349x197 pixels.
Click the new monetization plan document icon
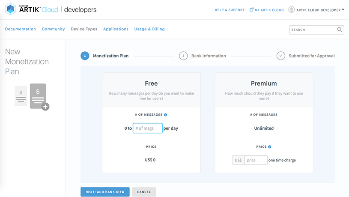point(33,97)
